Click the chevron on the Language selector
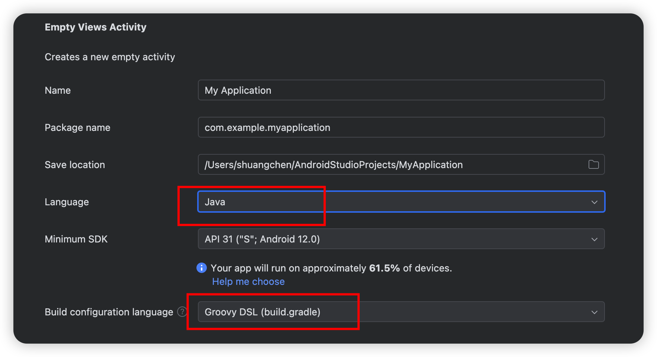The height and width of the screenshot is (357, 657). [x=594, y=202]
